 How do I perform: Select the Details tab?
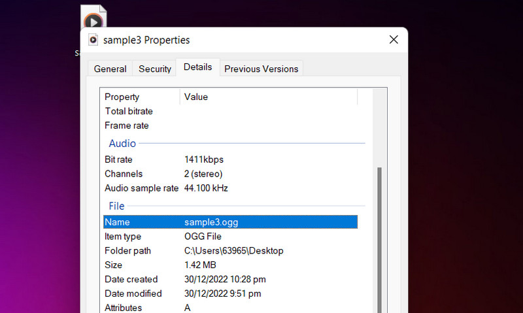(197, 67)
